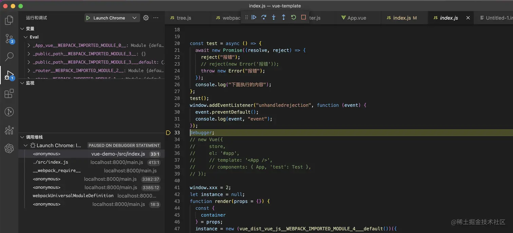Select the webpackUniversalModuleDefinition stack frame

(92, 196)
